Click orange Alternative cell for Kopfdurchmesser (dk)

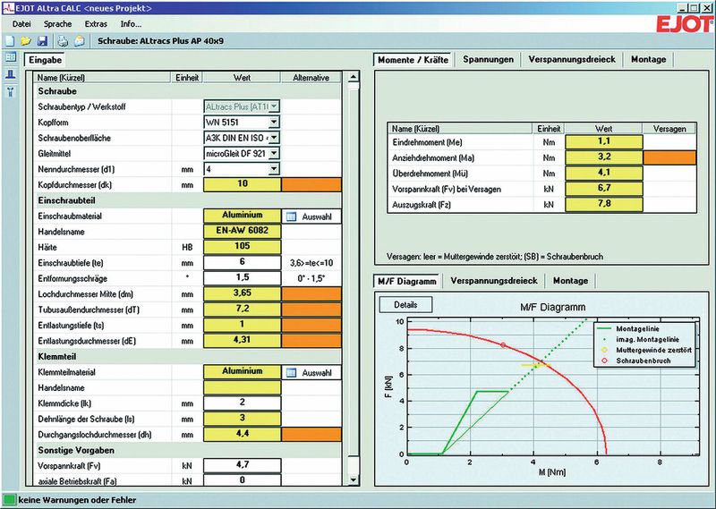click(x=311, y=184)
